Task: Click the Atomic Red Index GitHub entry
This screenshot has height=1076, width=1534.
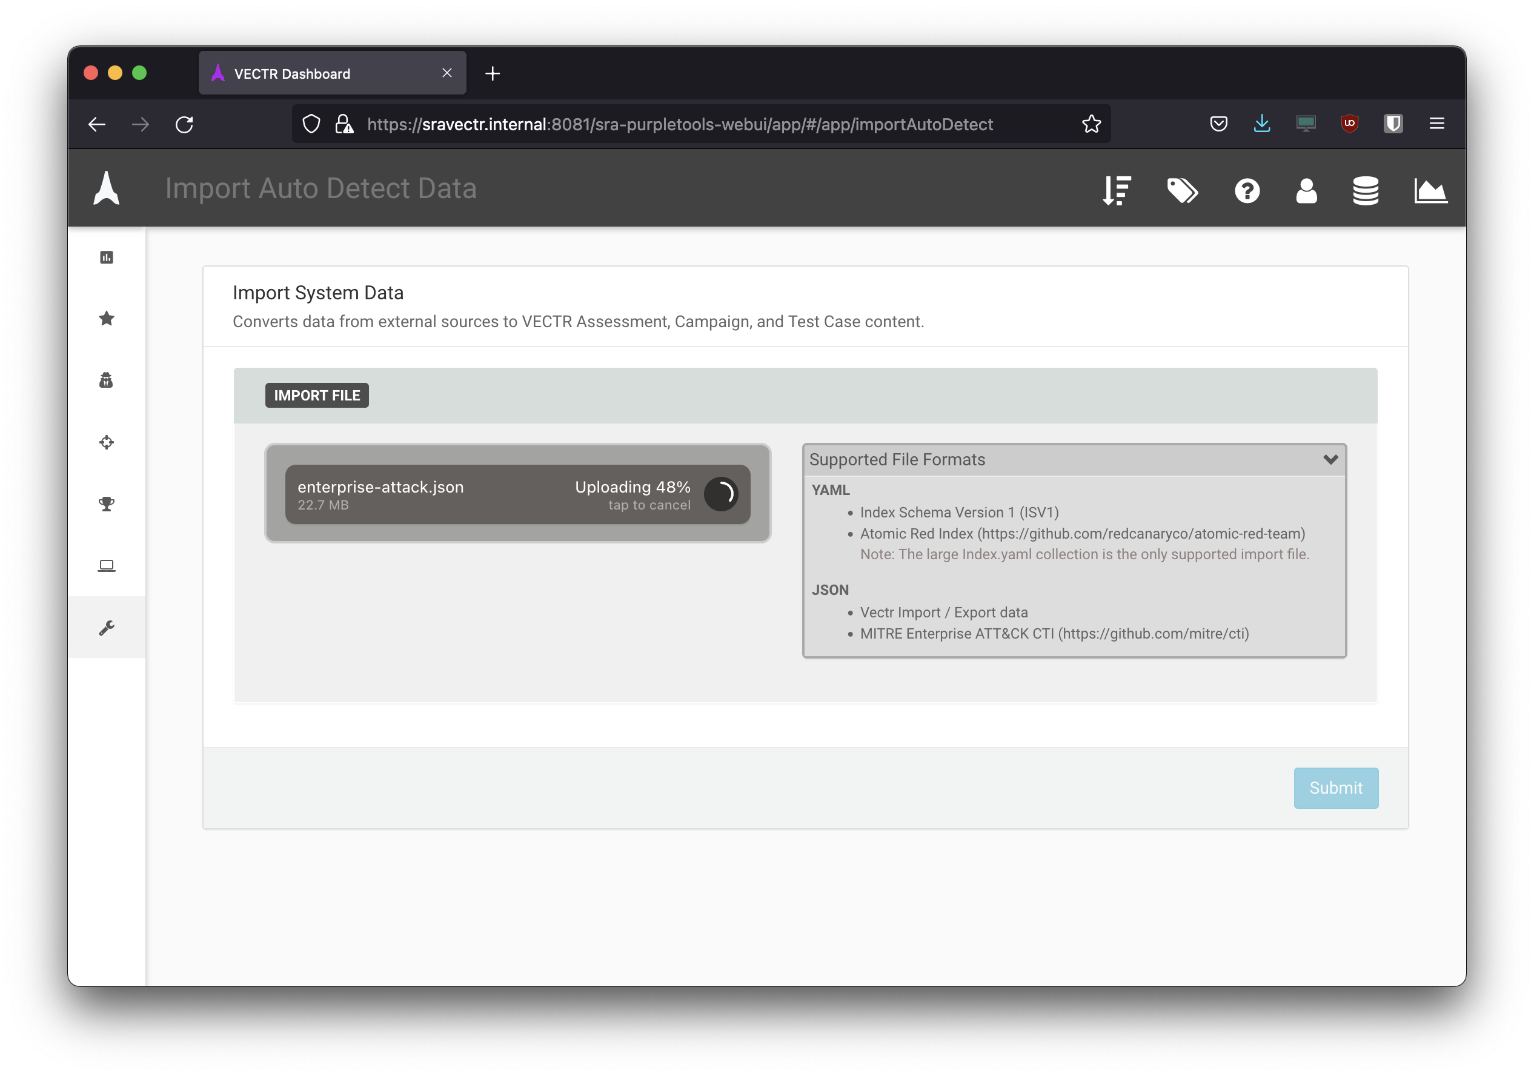Action: [1083, 534]
